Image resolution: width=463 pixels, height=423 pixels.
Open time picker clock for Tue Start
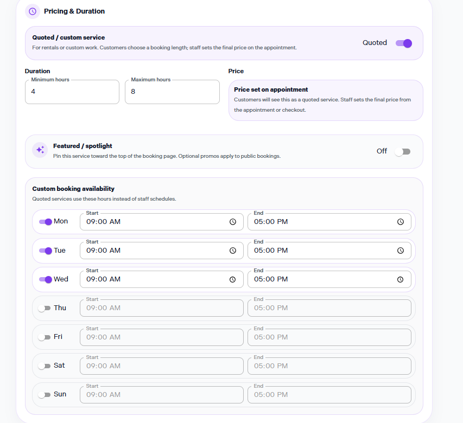pyautogui.click(x=233, y=251)
